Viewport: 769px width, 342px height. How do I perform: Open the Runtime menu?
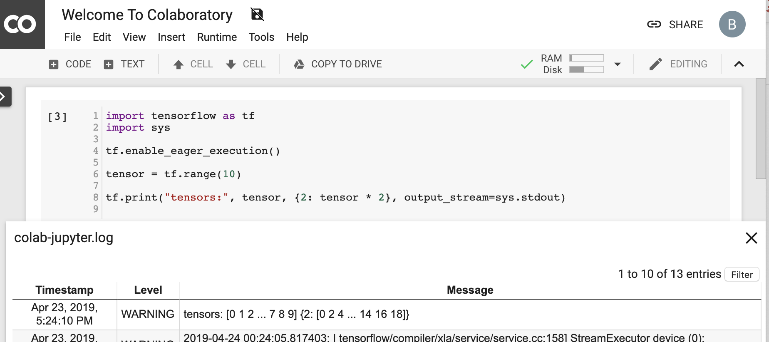[x=217, y=37]
